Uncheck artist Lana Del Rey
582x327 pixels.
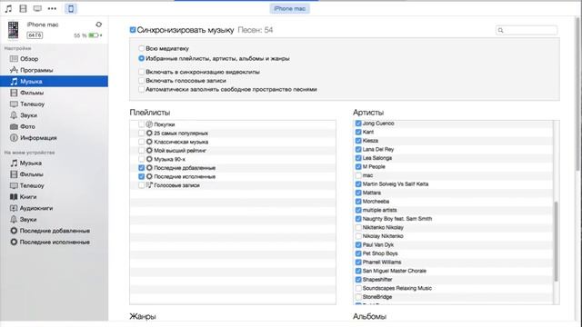pyautogui.click(x=358, y=149)
